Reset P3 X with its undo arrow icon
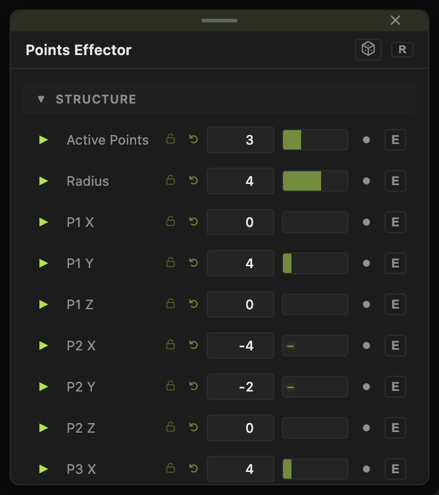 point(193,468)
